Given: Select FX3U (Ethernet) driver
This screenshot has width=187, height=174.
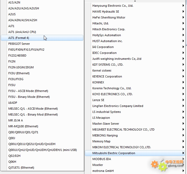Looking at the screenshot, I should [x=42, y=73].
